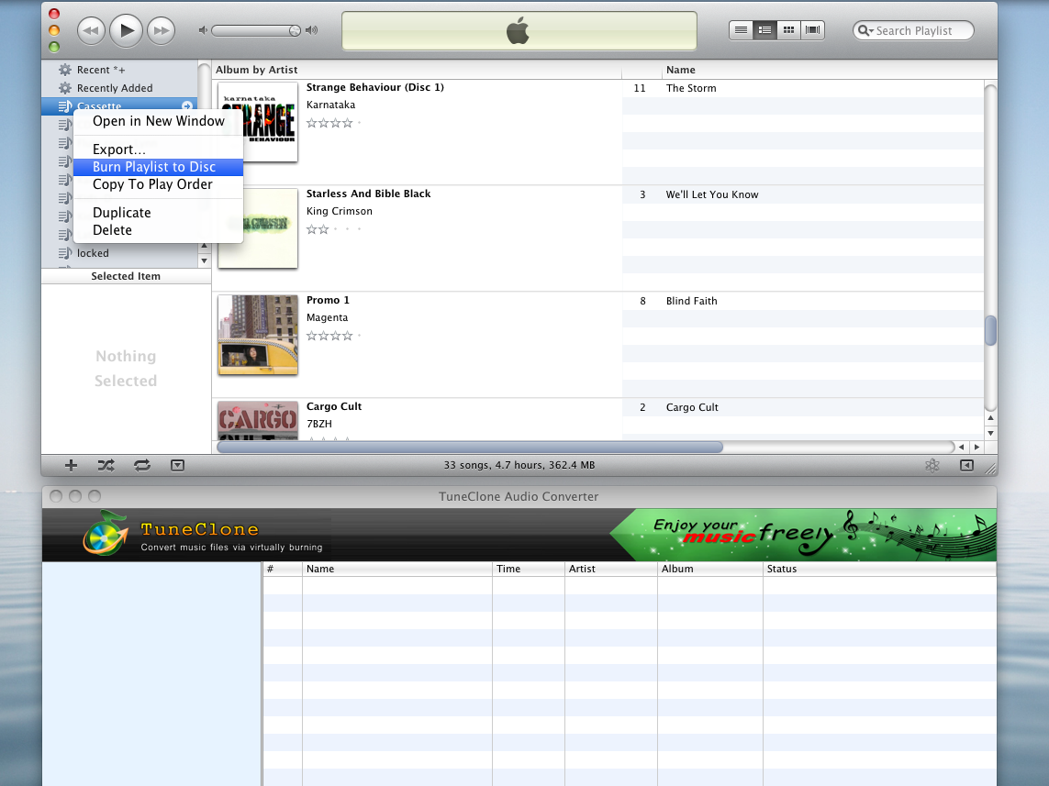Click the 7BZH artist text
The height and width of the screenshot is (786, 1049).
[x=319, y=424]
